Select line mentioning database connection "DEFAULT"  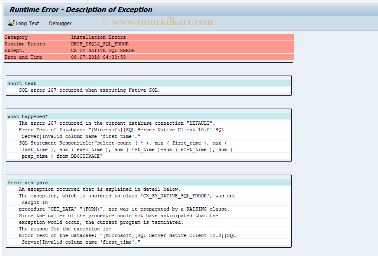(x=117, y=123)
